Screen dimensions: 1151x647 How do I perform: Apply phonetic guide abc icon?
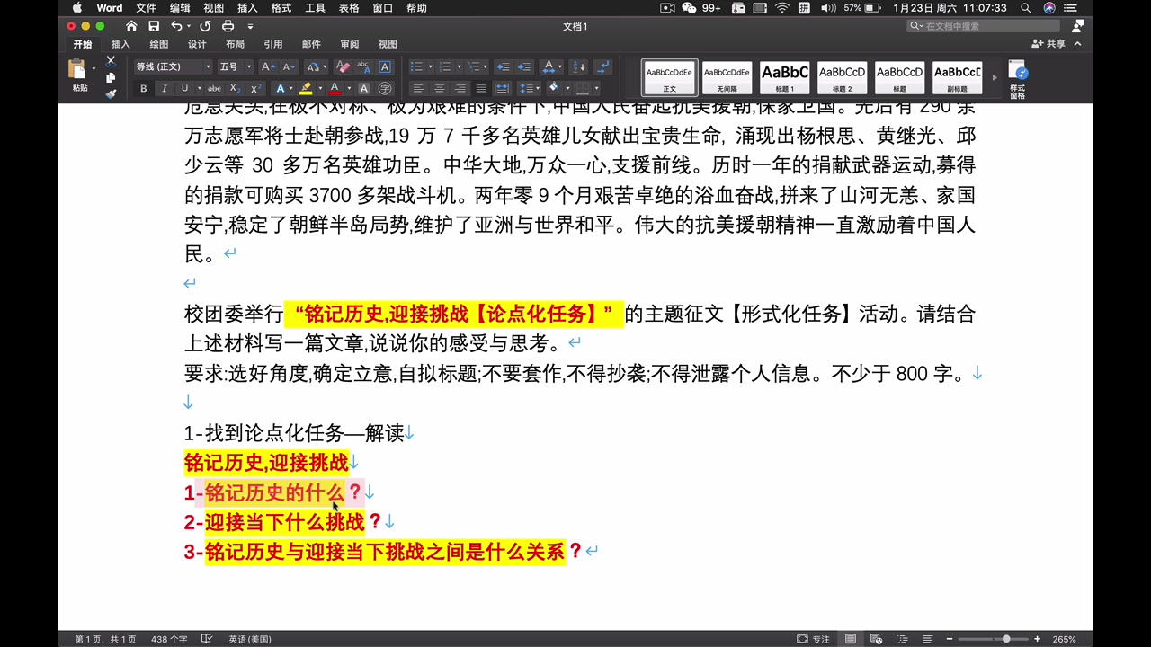click(x=363, y=66)
